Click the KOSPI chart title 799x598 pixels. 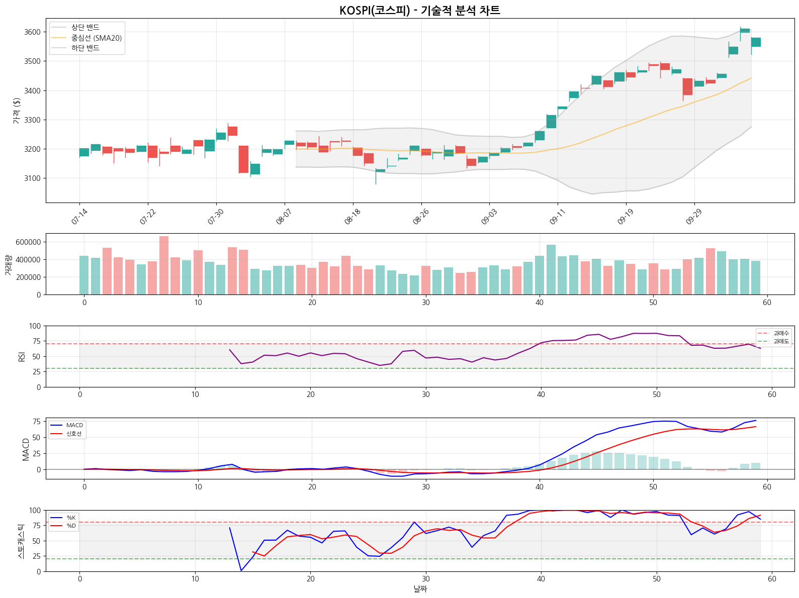pyautogui.click(x=419, y=11)
